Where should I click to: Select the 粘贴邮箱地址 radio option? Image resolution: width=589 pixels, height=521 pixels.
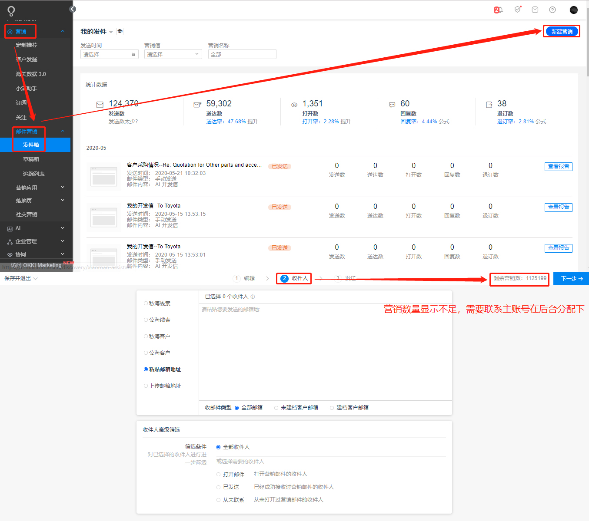[146, 369]
